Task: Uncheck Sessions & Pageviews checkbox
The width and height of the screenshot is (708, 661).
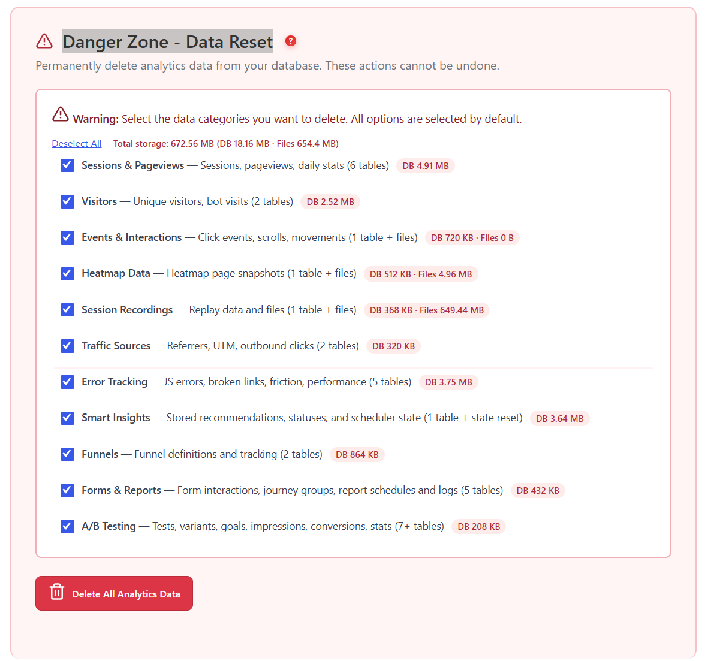Action: [x=67, y=165]
